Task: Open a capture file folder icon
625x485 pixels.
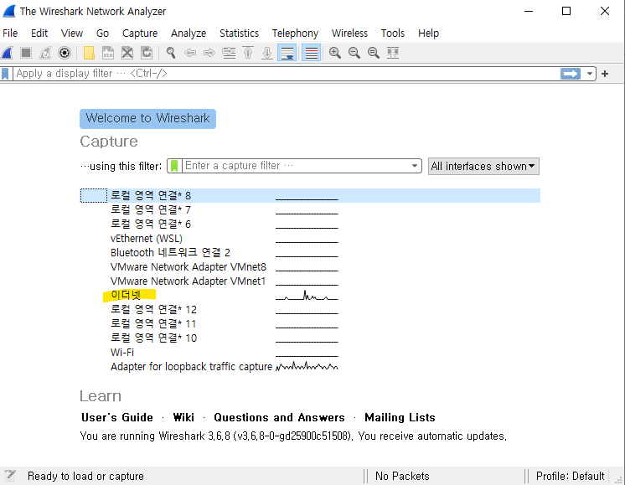Action: (89, 53)
